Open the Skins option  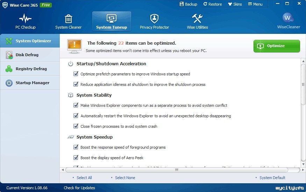235,4
